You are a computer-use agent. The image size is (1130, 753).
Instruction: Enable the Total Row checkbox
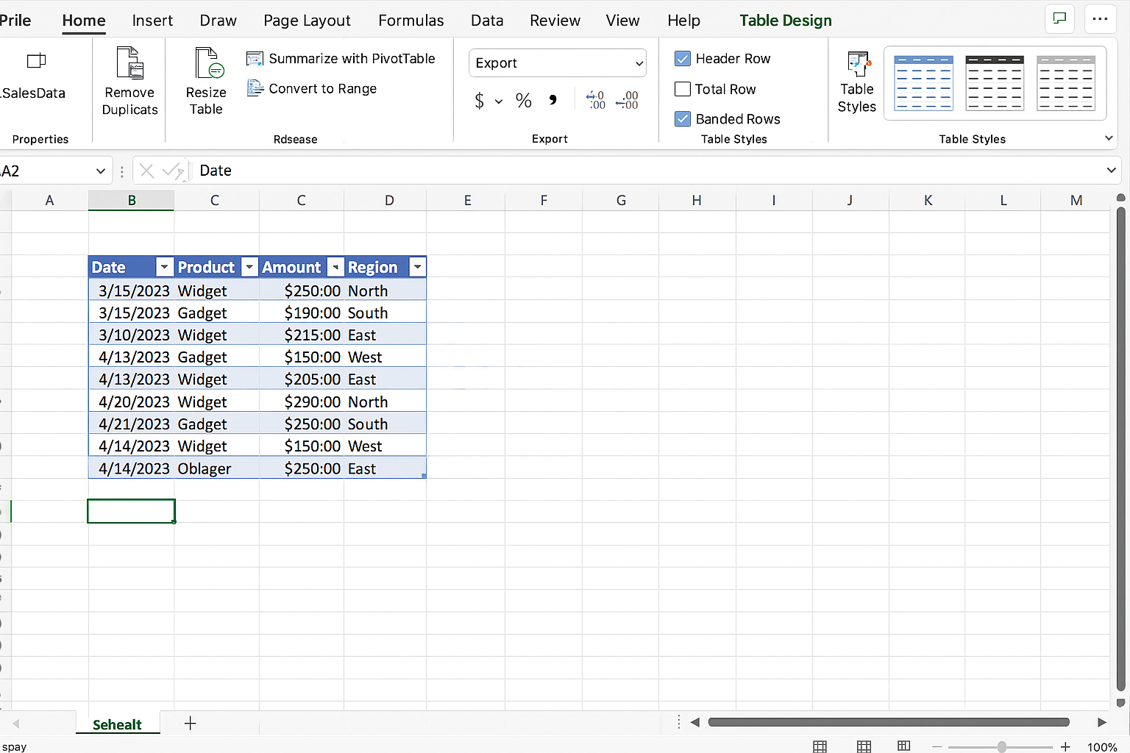tap(683, 89)
